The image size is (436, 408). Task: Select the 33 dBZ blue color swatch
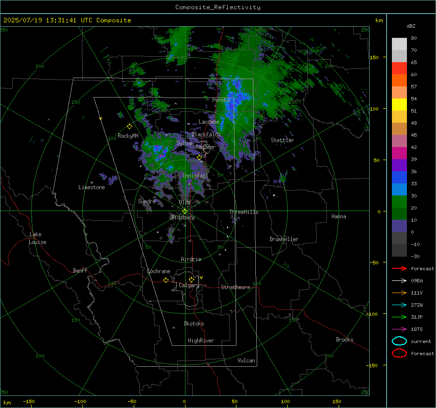coord(399,177)
